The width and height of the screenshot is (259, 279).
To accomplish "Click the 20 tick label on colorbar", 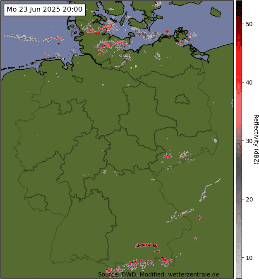I will [x=249, y=199].
